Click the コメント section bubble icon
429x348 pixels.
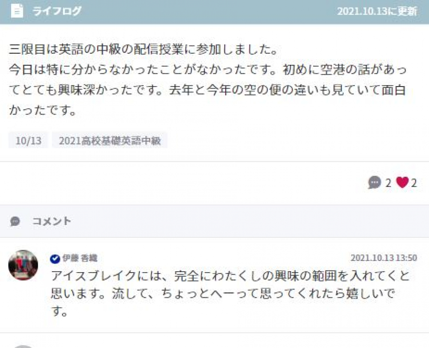tap(15, 221)
